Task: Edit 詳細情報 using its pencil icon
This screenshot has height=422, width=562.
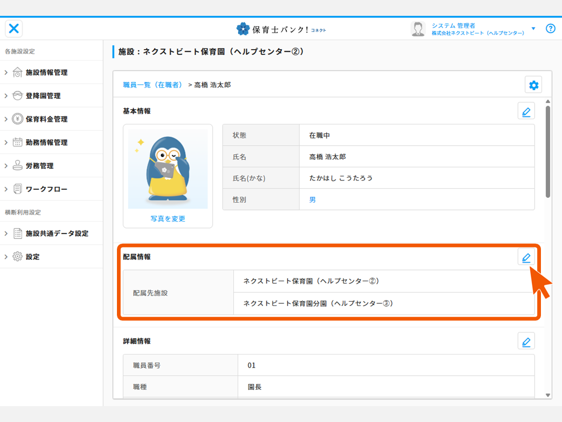Action: [x=526, y=341]
